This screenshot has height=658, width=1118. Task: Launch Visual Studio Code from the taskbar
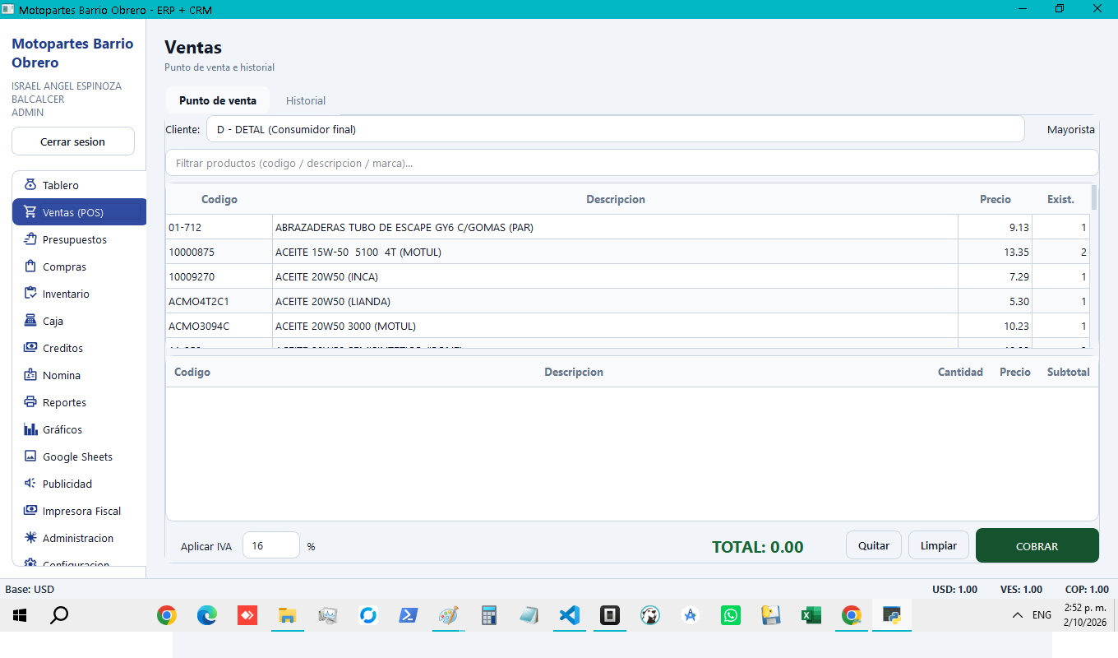click(x=569, y=615)
